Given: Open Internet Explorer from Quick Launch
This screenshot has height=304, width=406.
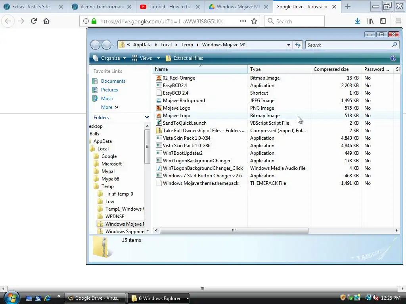Looking at the screenshot, I should point(48,298).
